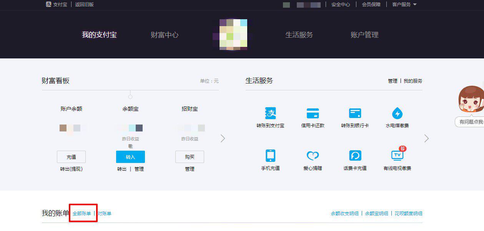The image size is (484, 231).
Task: Open 水电煤缴费 utilities payment icon
Action: [x=398, y=113]
